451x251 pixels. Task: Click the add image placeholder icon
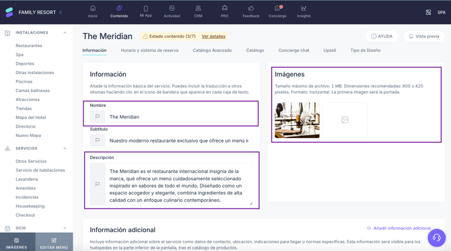345,120
